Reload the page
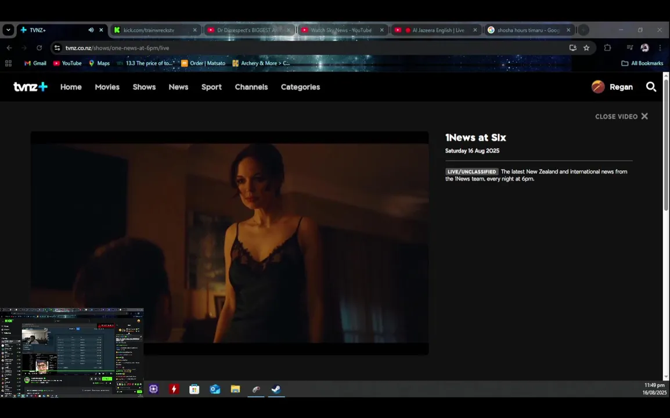This screenshot has width=670, height=418. pos(39,48)
